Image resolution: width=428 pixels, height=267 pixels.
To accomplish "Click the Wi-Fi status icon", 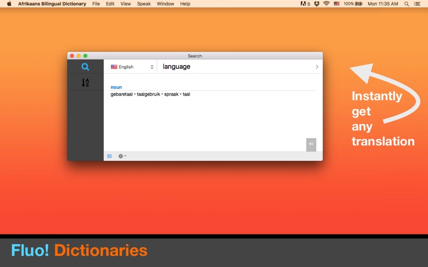I will point(326,4).
